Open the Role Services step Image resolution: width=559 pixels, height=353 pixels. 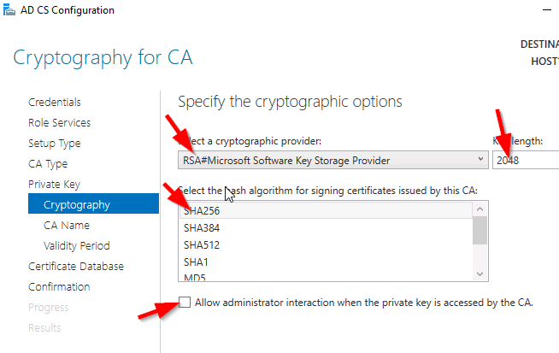click(x=59, y=123)
